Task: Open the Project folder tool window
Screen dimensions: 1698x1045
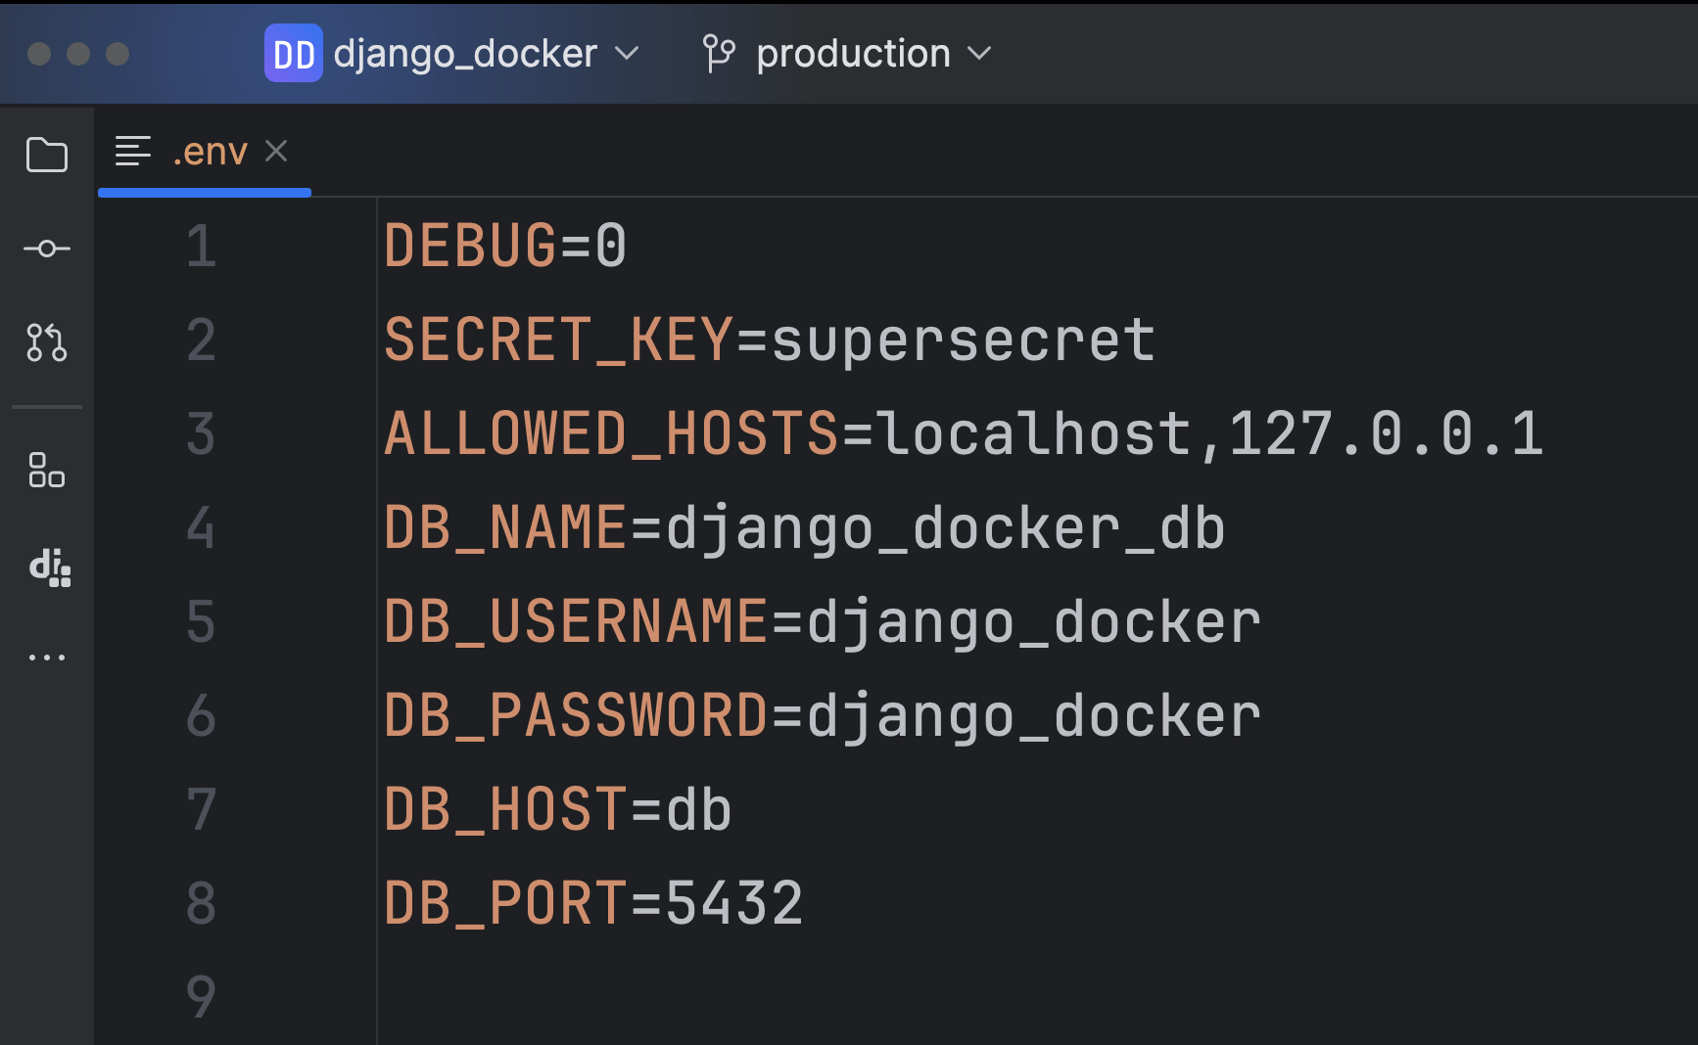Action: 47,155
